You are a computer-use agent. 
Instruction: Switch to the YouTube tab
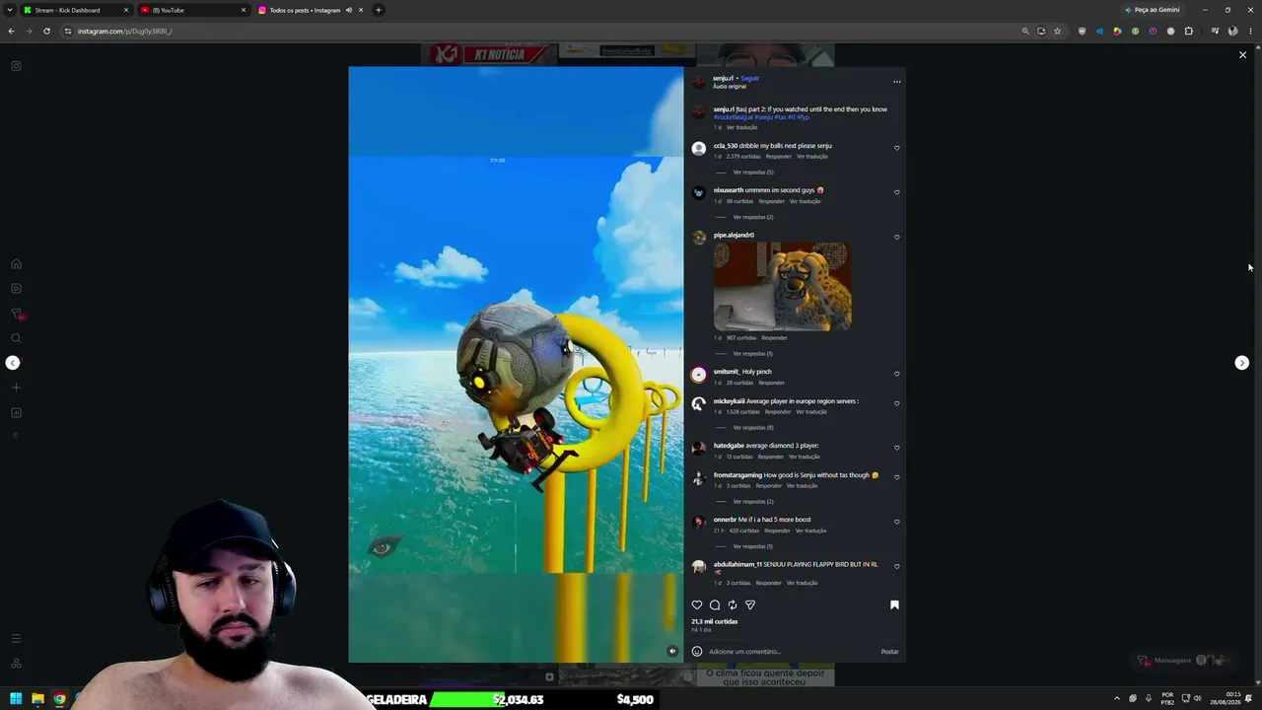click(x=192, y=10)
